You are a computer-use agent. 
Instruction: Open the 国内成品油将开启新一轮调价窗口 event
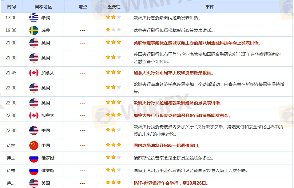(x=167, y=146)
